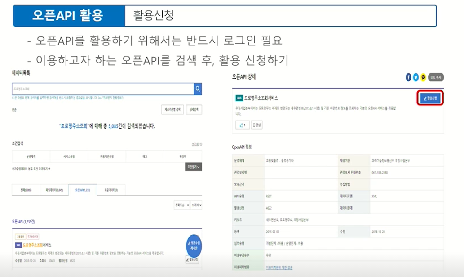The width and height of the screenshot is (464, 277).
Task: Open the 도로명주소조회서비스 result title link
Action: [37, 245]
